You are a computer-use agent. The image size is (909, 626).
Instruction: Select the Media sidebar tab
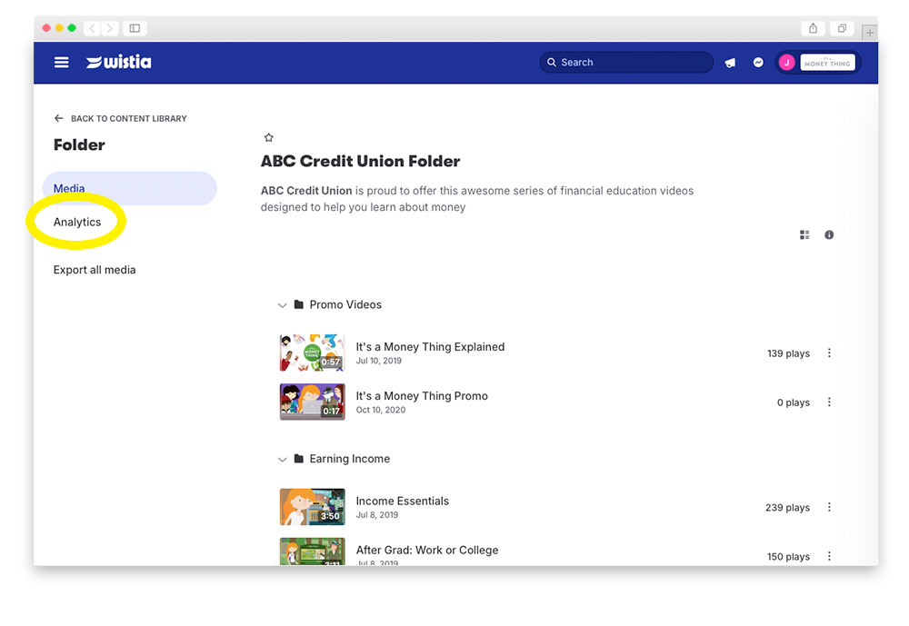[130, 188]
